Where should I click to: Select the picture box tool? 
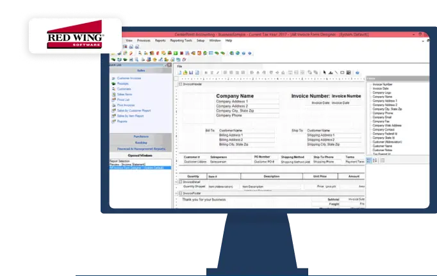click(x=349, y=72)
